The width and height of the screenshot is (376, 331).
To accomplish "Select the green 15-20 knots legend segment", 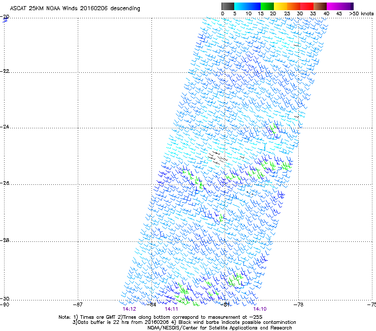I will [267, 6].
